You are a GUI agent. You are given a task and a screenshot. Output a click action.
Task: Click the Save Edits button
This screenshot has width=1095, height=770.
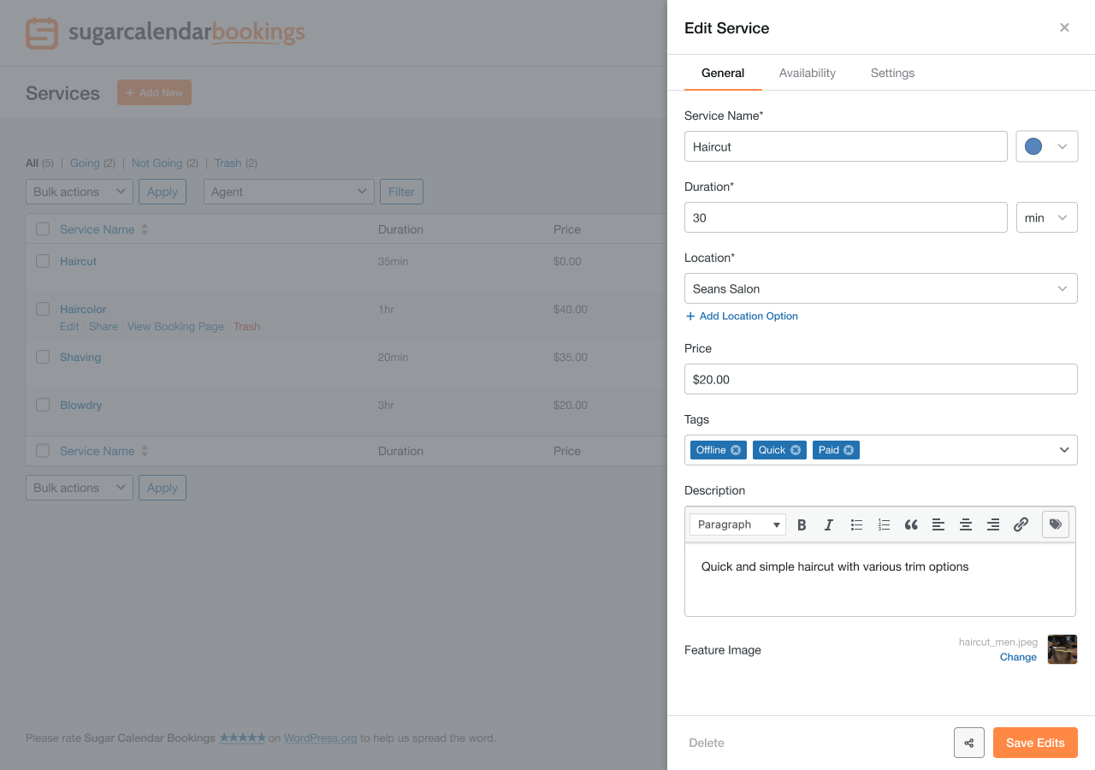pyautogui.click(x=1035, y=743)
